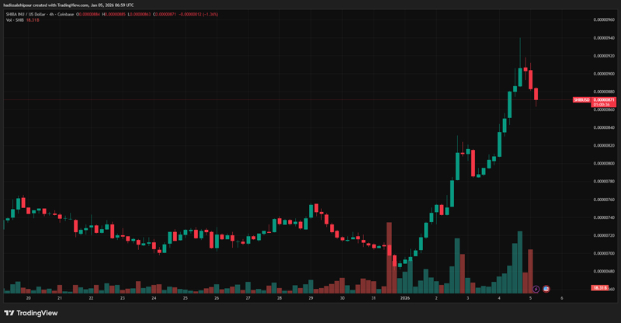The width and height of the screenshot is (621, 323).
Task: Click the TradingView logo at bottom left
Action: pyautogui.click(x=31, y=313)
